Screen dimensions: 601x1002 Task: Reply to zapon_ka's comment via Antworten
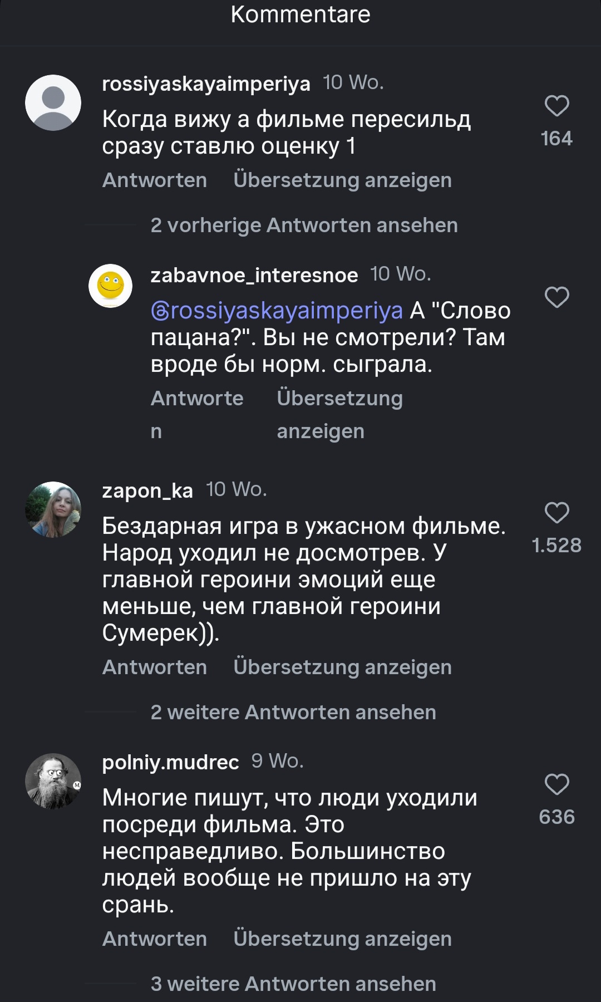point(155,667)
